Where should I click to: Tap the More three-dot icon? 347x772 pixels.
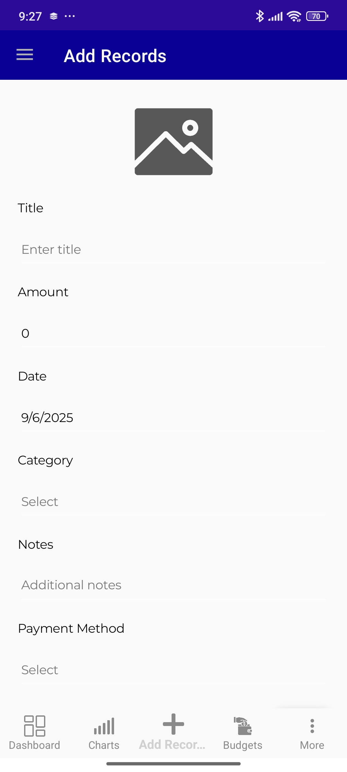click(x=312, y=726)
